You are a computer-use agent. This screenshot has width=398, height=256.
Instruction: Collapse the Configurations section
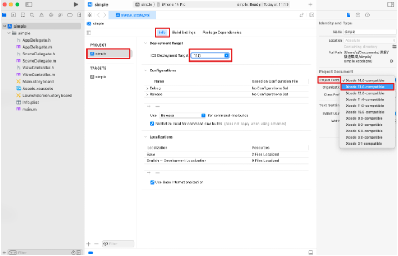pyautogui.click(x=145, y=70)
